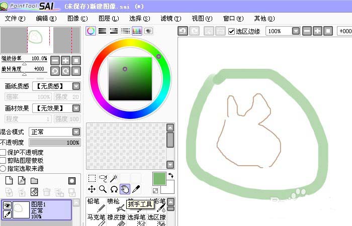Select the rotate canvas tool
This screenshot has width=352, height=226.
pyautogui.click(x=114, y=189)
